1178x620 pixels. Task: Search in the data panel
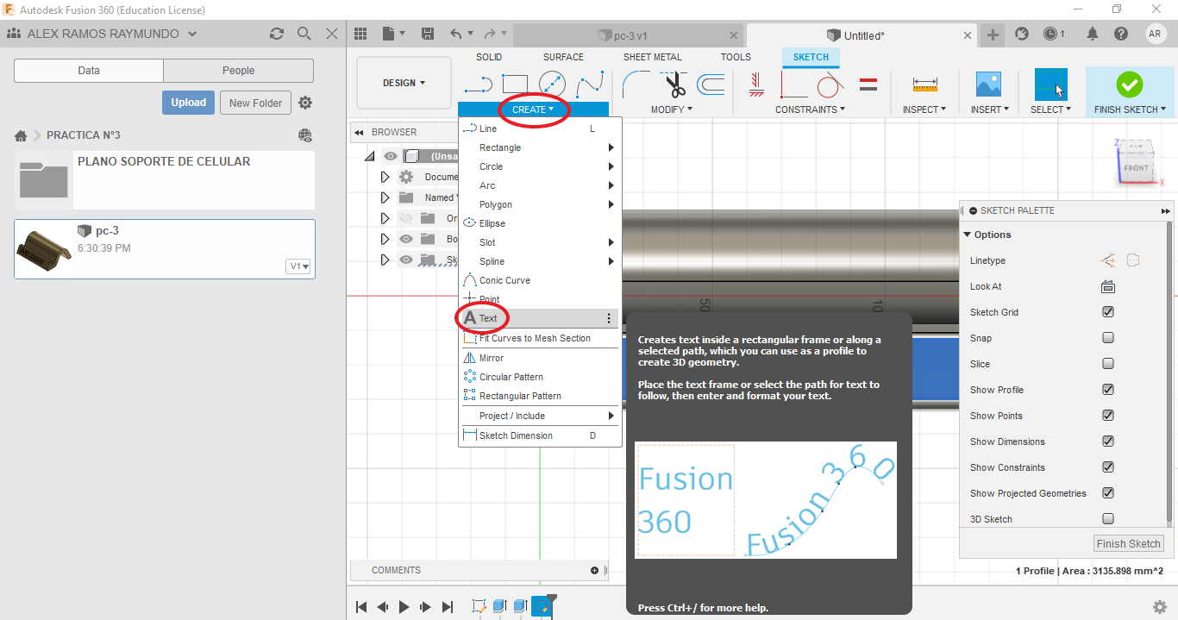pos(304,34)
